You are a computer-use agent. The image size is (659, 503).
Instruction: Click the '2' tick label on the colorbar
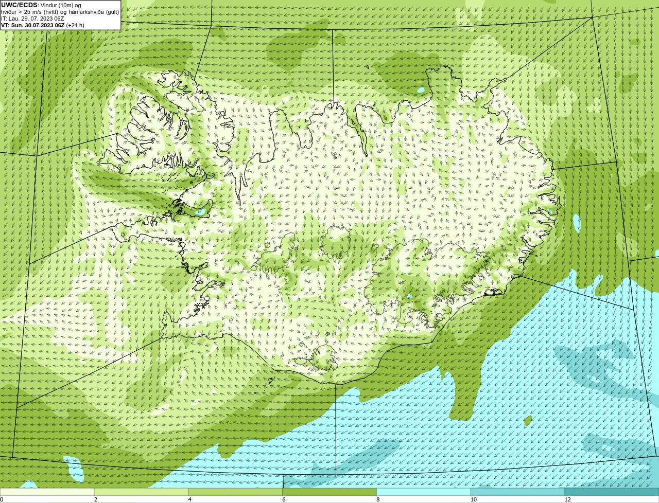96,499
